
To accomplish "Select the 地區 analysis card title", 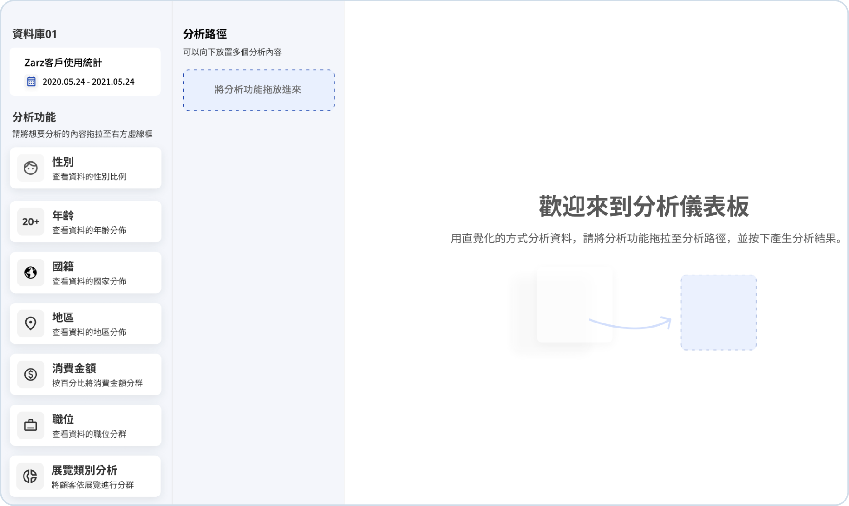I will click(x=63, y=317).
